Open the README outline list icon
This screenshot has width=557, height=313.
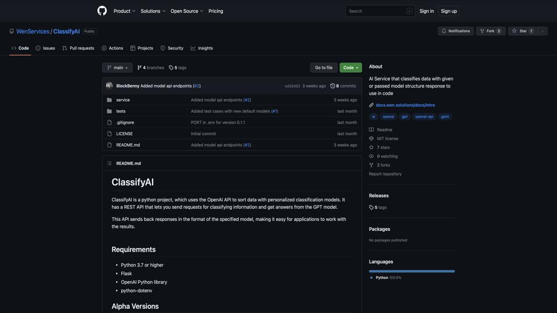click(109, 163)
